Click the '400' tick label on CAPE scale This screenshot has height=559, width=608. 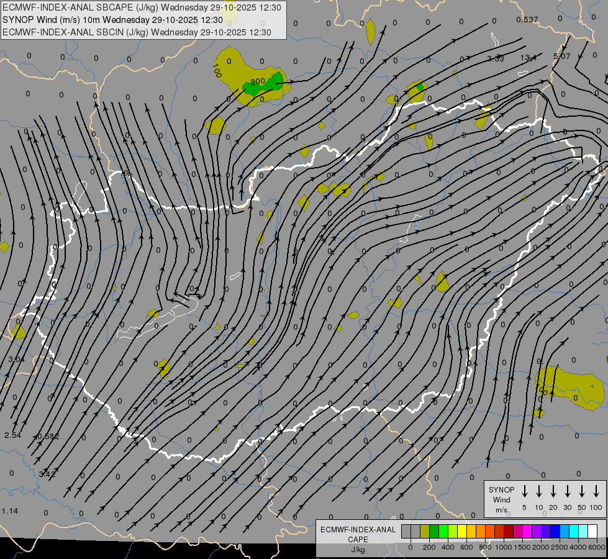pyautogui.click(x=448, y=547)
